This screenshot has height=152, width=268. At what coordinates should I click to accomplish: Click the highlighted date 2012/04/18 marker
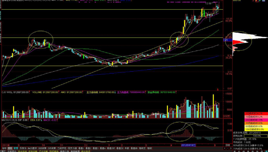(188, 145)
